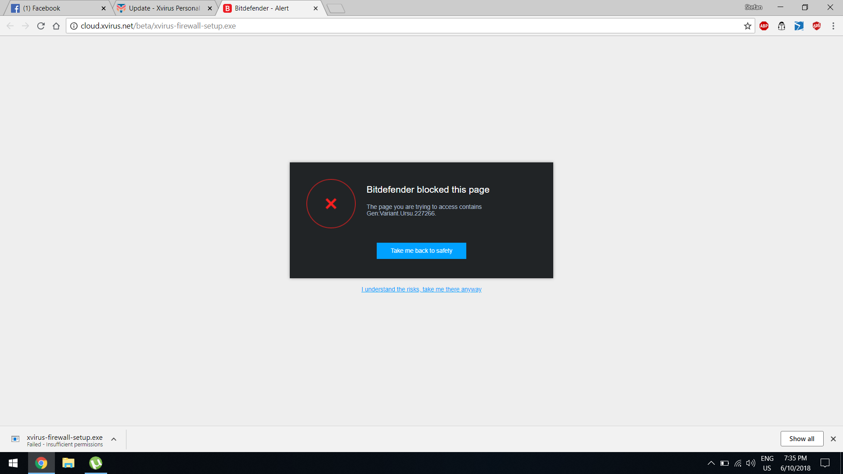The height and width of the screenshot is (474, 843).
Task: Click the blue arrow extension icon
Action: (799, 26)
